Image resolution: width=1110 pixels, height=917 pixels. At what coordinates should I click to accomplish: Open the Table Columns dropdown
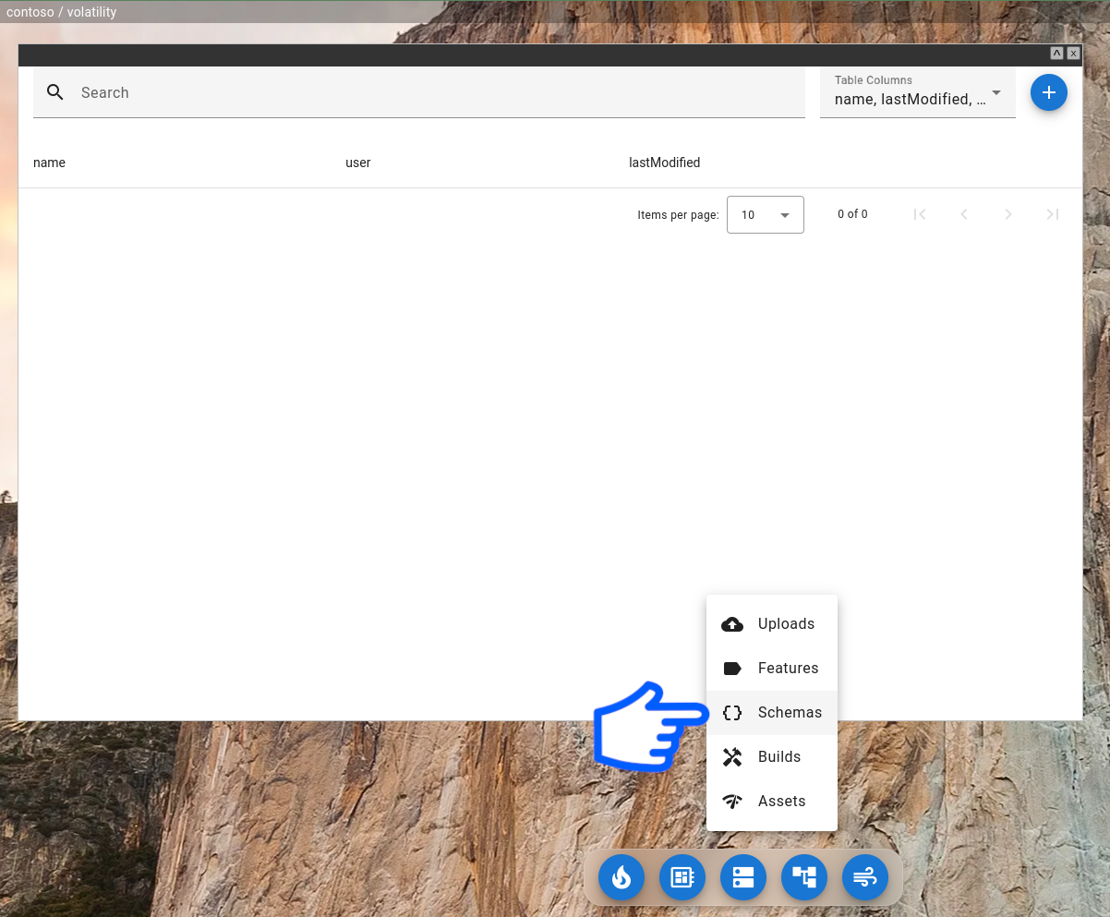click(917, 92)
